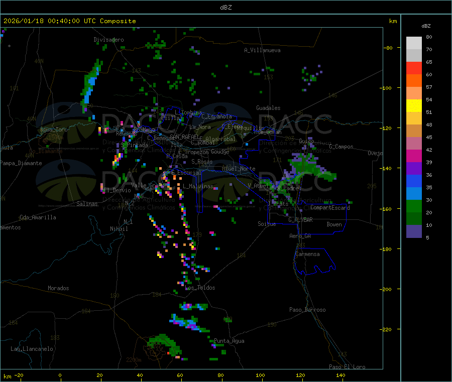
Task: Click the Morados location label
Action: pyautogui.click(x=58, y=288)
